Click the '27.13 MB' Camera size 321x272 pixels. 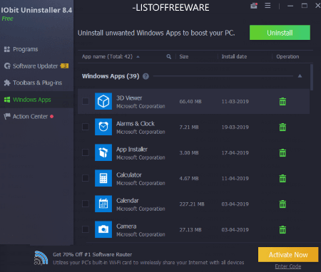coord(190,230)
